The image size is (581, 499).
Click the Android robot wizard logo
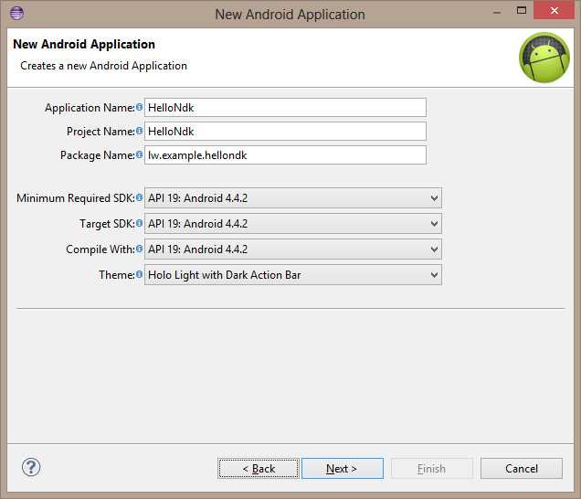[x=544, y=58]
